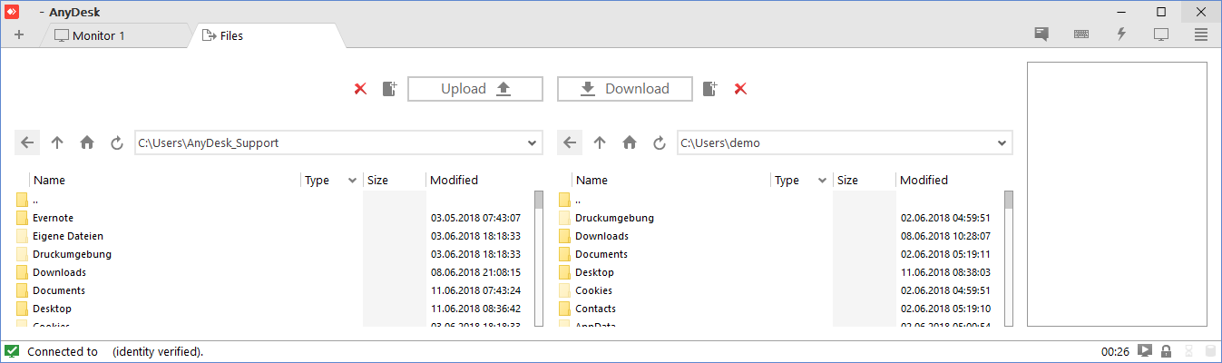Click the 00:26 session timer
This screenshot has height=363, width=1222.
click(x=1115, y=351)
